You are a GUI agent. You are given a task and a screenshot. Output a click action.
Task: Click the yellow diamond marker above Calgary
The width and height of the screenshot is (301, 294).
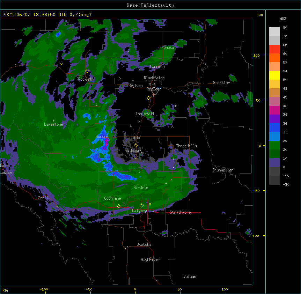pyautogui.click(x=142, y=206)
